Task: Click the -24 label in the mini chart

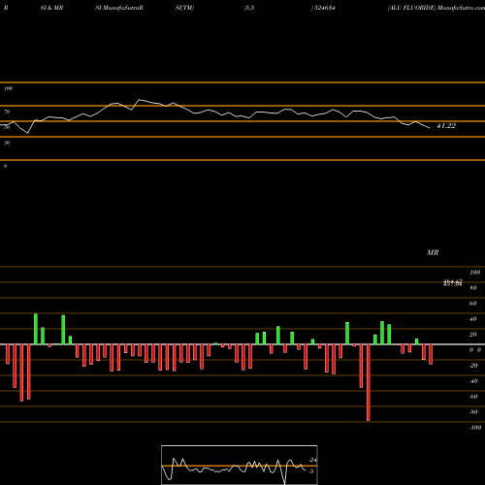Action: click(x=312, y=460)
